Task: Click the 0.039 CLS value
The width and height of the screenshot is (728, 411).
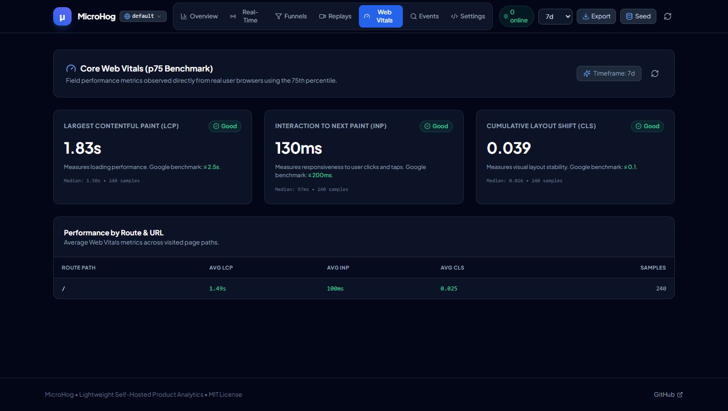Action: point(509,148)
